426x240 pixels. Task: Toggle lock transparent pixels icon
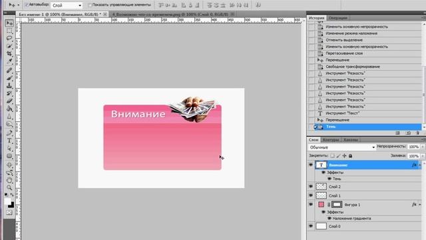[332, 156]
